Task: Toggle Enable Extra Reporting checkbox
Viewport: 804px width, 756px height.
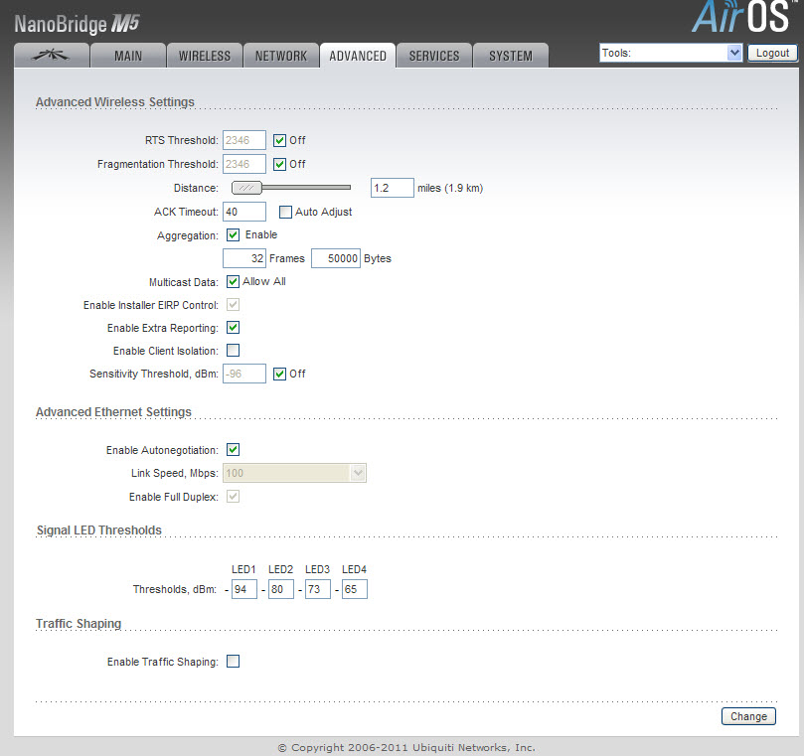Action: click(x=233, y=328)
